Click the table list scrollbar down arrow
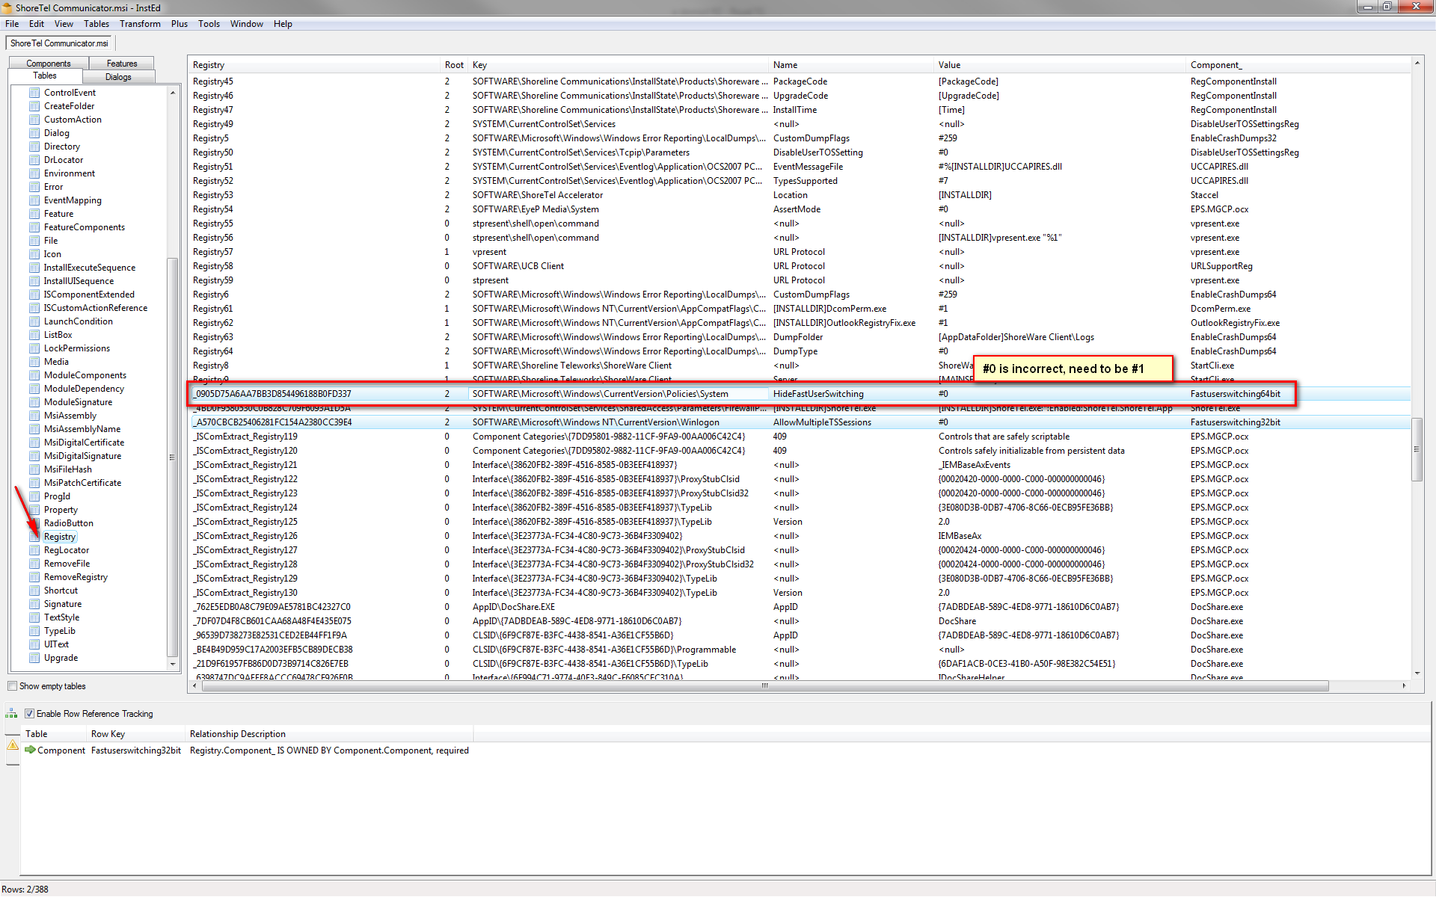The height and width of the screenshot is (897, 1436). coord(173,664)
